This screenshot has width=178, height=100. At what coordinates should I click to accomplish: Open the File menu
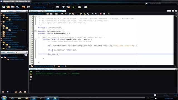pos(2,4)
